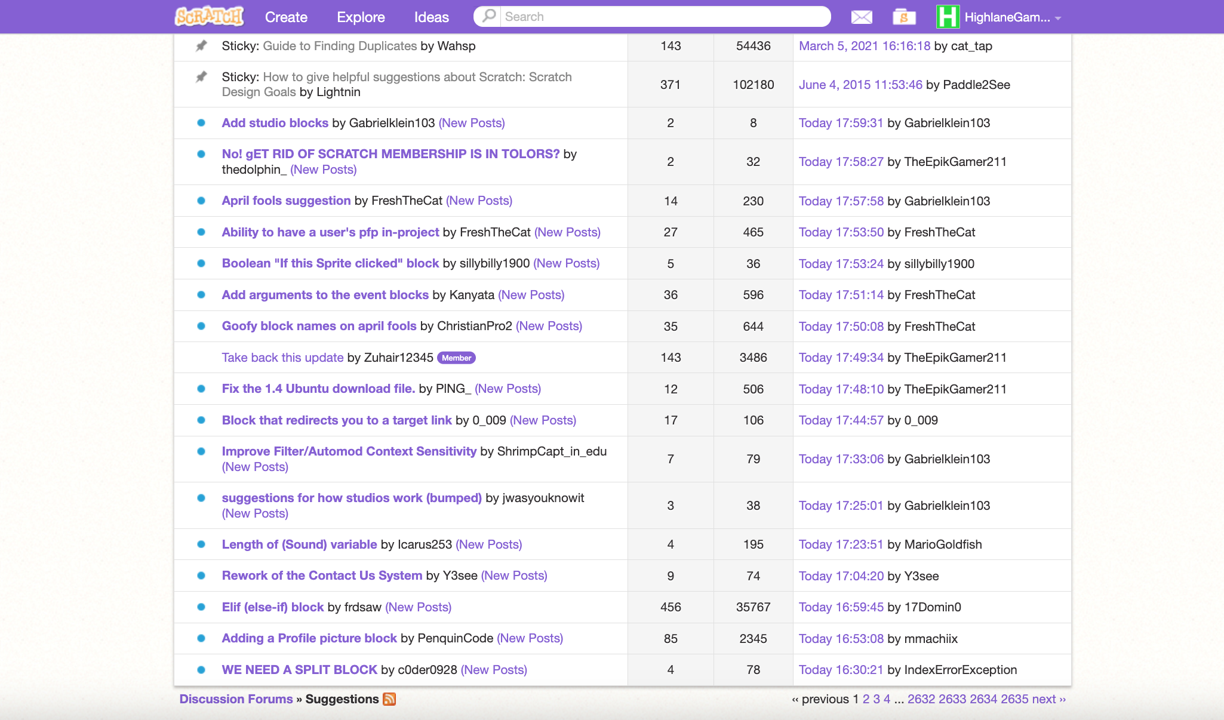Expand the HighlaneGam account dropdown arrow
Viewport: 1224px width, 720px height.
click(1058, 19)
